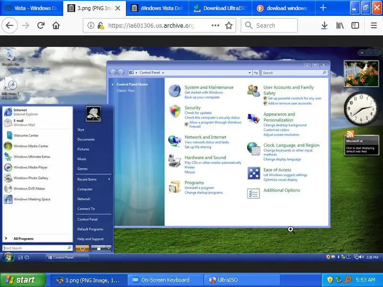This screenshot has width=383, height=287.
Task: Expand the Recent Items submenu
Action: pos(93,179)
